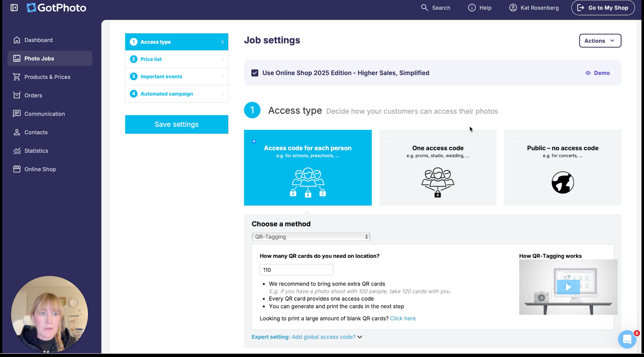Uncheck Use Online Shop 2025 Edition
This screenshot has height=357, width=644.
pyautogui.click(x=255, y=73)
